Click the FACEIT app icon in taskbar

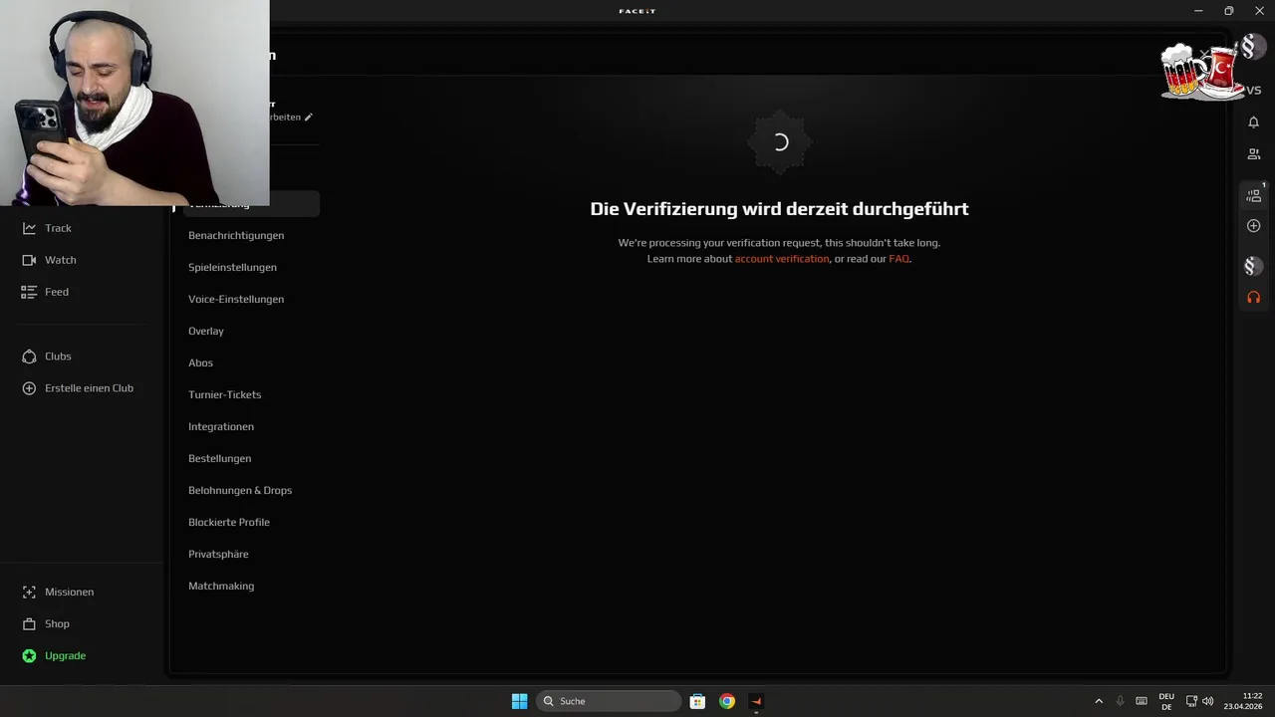coord(756,701)
